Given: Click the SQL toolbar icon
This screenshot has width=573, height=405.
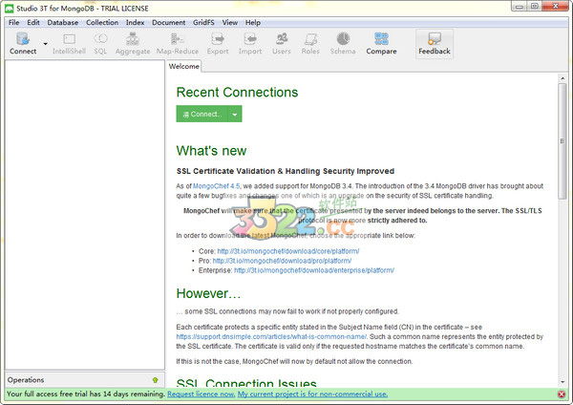Looking at the screenshot, I should click(100, 43).
